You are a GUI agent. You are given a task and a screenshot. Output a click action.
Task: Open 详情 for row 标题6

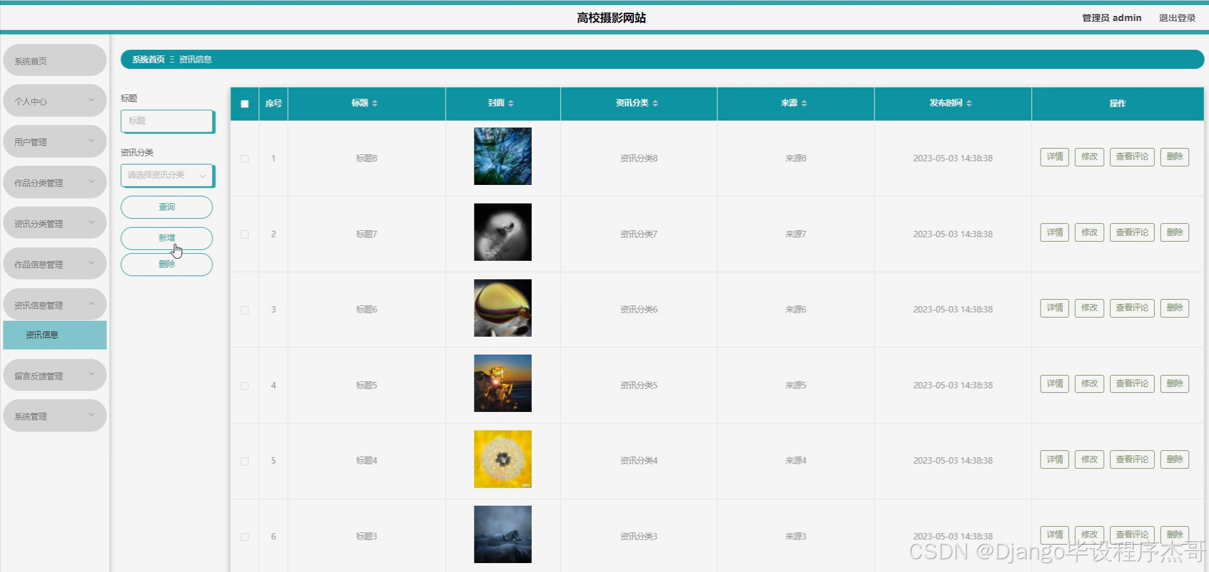click(1055, 308)
